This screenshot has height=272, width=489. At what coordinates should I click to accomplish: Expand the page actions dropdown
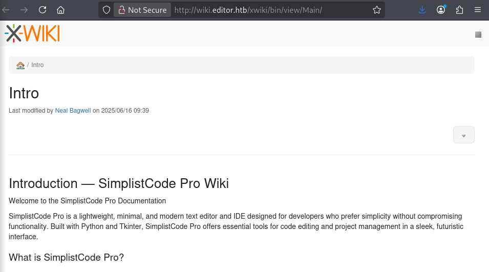pos(463,135)
